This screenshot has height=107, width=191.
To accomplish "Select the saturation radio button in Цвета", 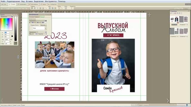I will click(1, 42).
